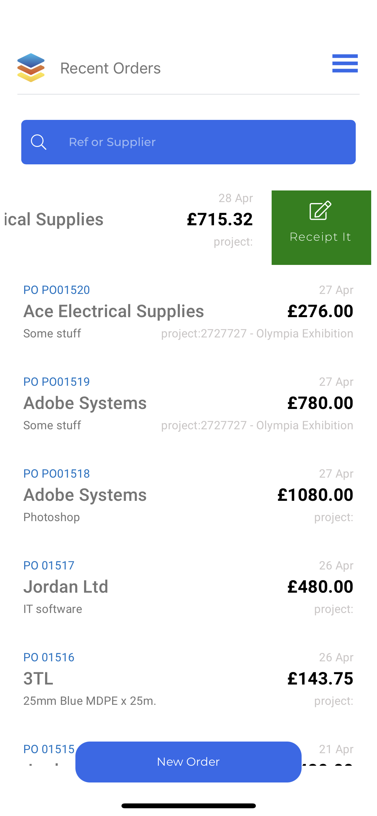The image size is (377, 816).
Task: Select the Adobe Systems £780.00 order
Action: coord(188,403)
